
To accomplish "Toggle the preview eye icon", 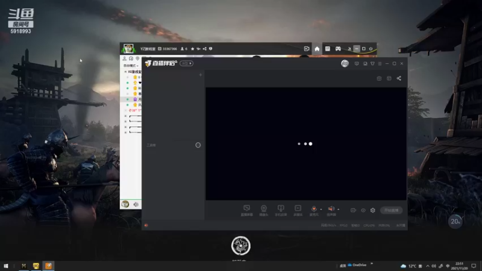I will pos(363,210).
